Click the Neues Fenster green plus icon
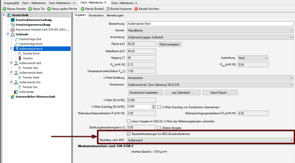This screenshot has height=163, width=295. 4,9
